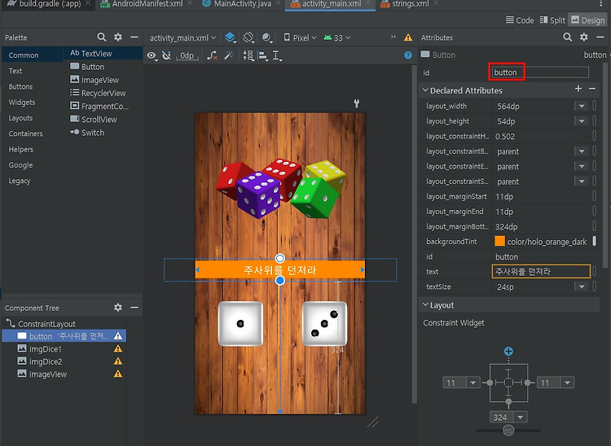The image size is (611, 446).
Task: Select Common palette category
Action: pyautogui.click(x=32, y=55)
